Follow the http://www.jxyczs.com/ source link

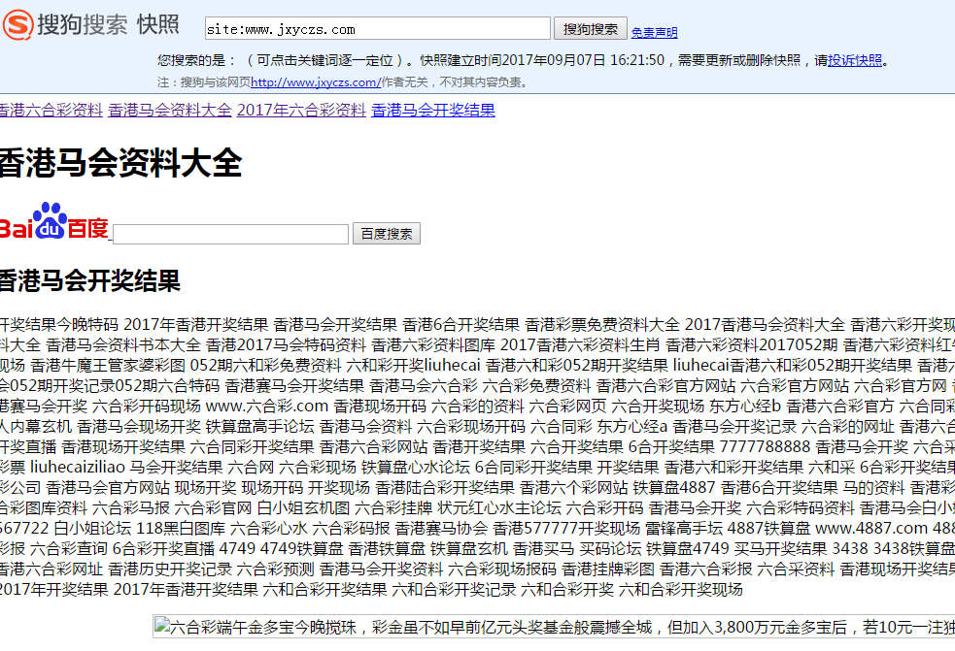click(x=315, y=82)
